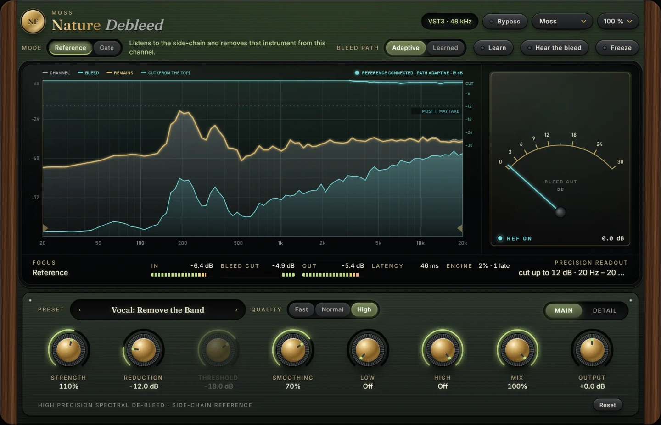This screenshot has height=425, width=661.
Task: Click the Mix knob
Action: tap(517, 350)
